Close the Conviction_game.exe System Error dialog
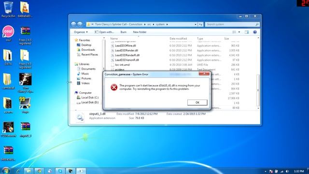 click(204, 73)
